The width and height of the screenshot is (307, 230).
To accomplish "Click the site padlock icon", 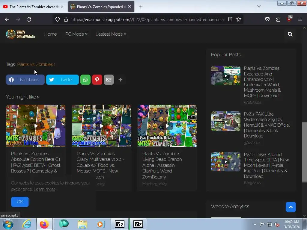I will pyautogui.click(x=66, y=19).
